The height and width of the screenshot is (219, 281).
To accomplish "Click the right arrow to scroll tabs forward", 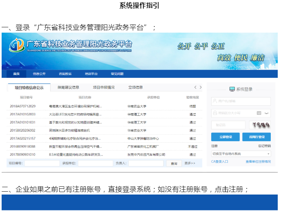I will [x=200, y=87].
